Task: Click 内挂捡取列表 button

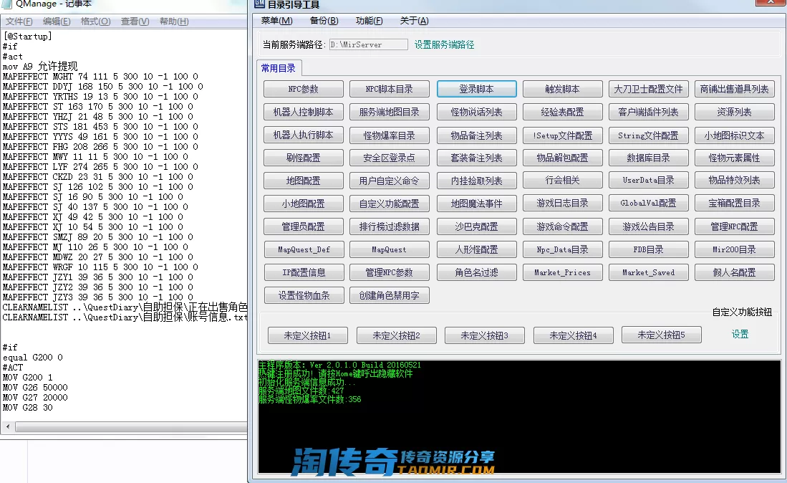Action: point(477,181)
